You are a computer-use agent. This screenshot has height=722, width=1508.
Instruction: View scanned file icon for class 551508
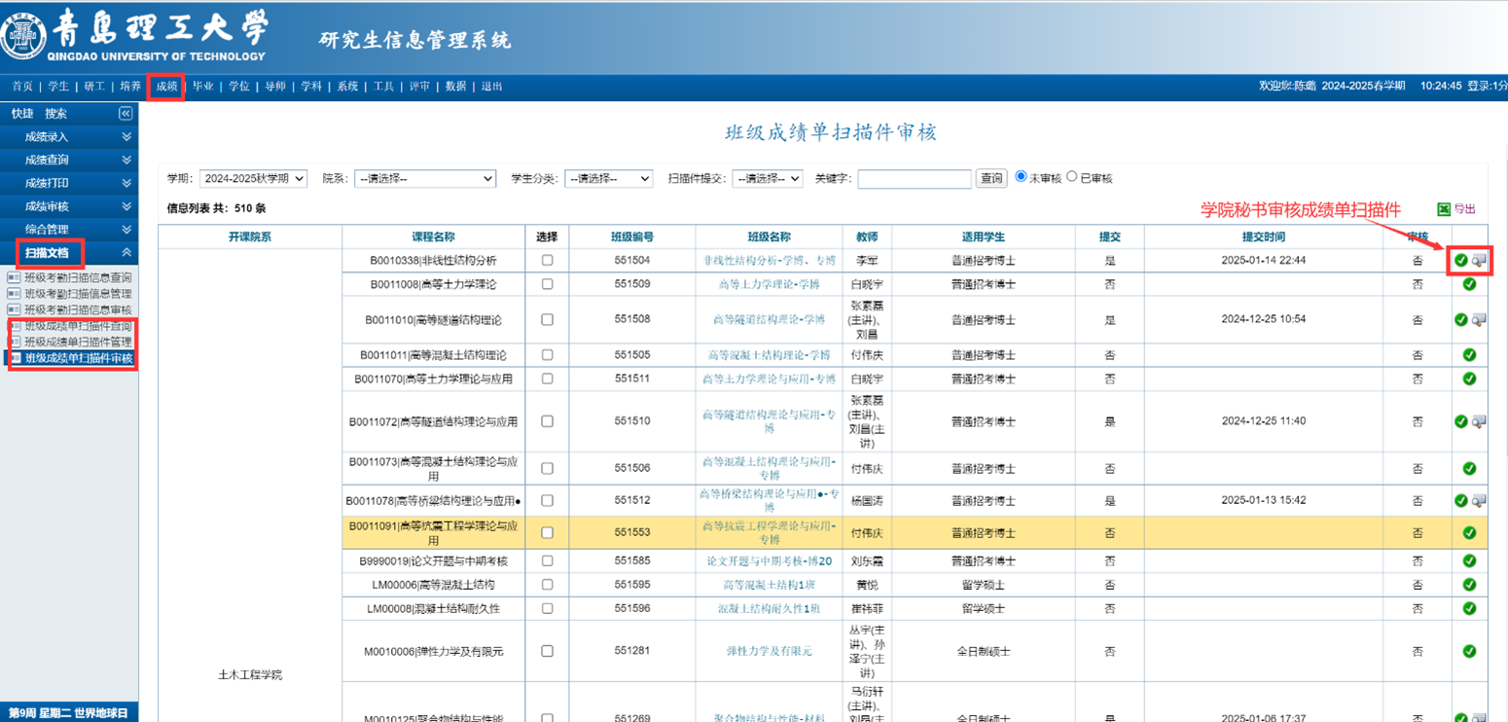click(1479, 320)
